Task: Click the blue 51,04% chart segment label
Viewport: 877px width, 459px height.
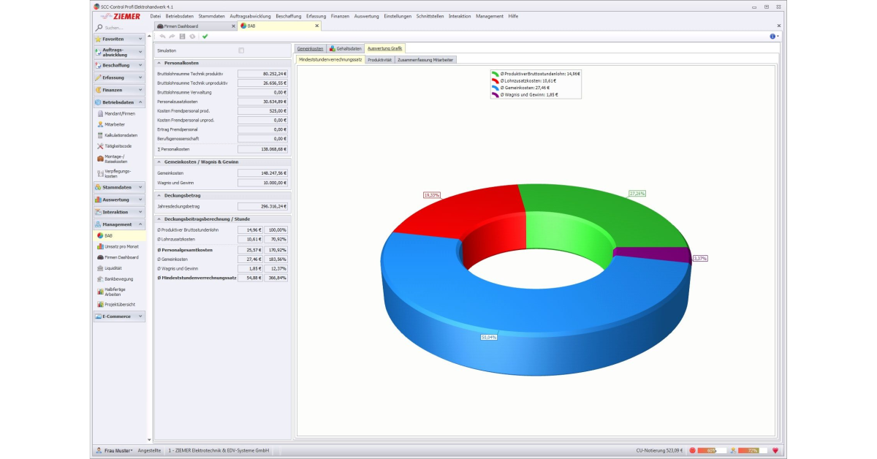Action: pyautogui.click(x=489, y=338)
